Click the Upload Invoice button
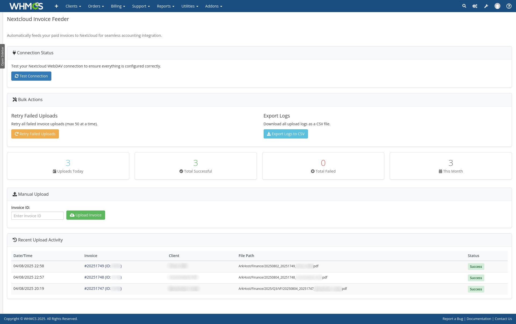 tap(86, 215)
